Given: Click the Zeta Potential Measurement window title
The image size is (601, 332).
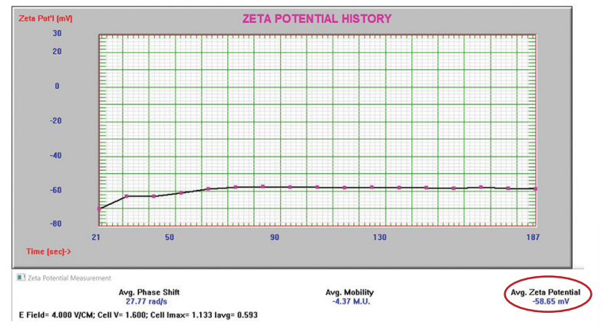Looking at the screenshot, I should (71, 278).
